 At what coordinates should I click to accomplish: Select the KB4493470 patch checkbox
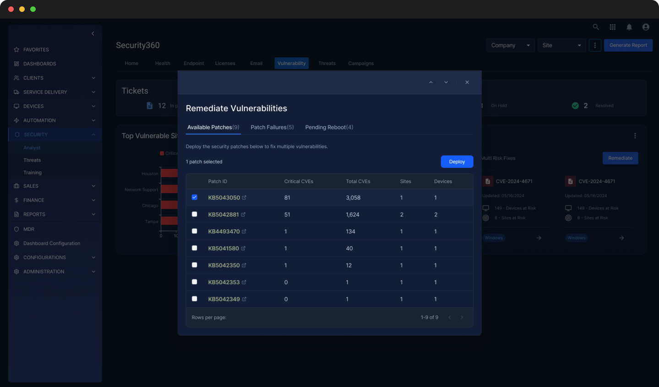coord(194,231)
